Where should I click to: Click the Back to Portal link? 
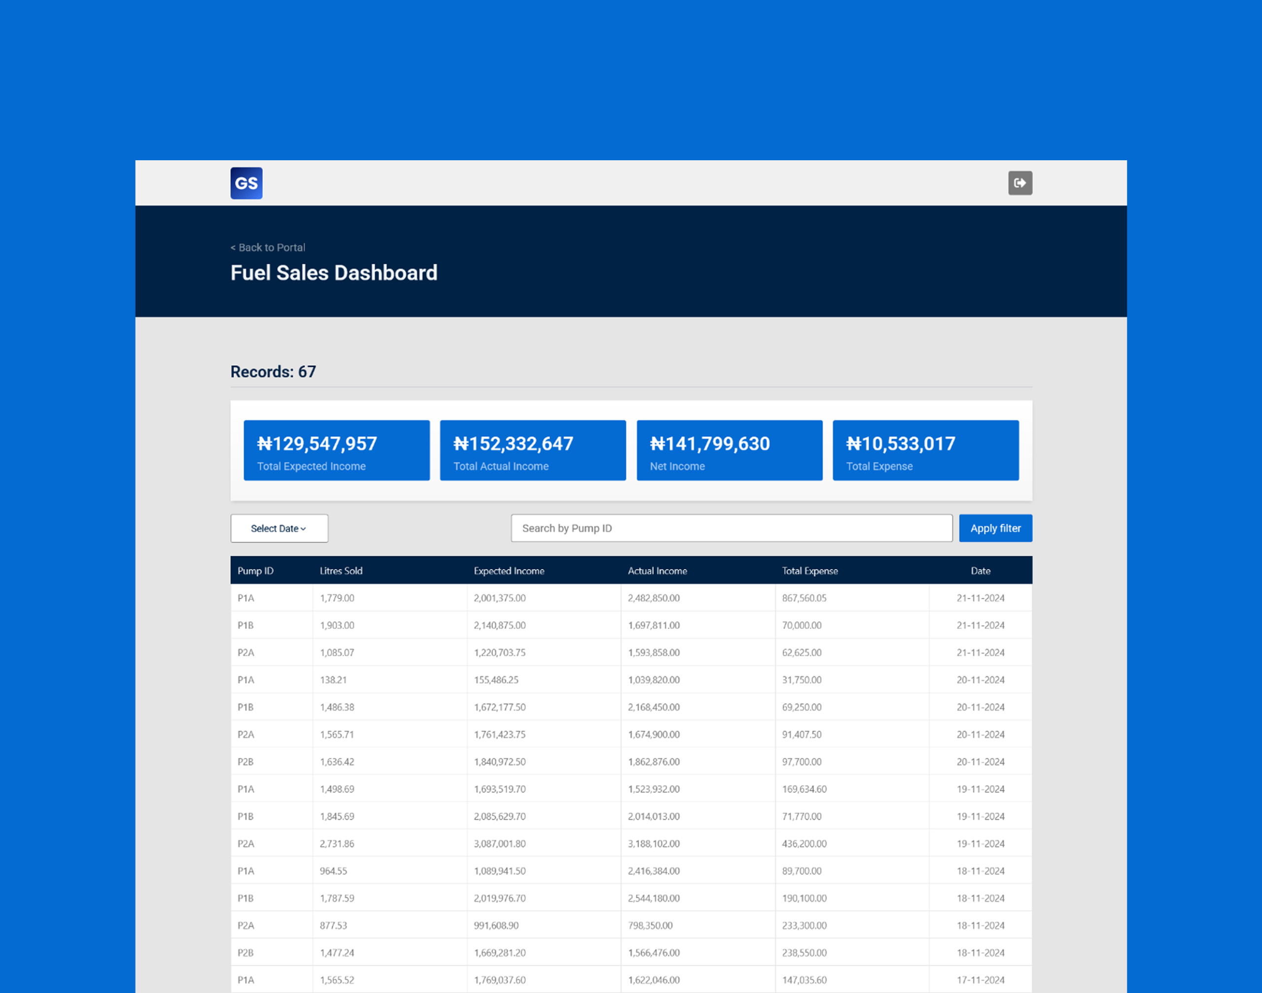(x=268, y=248)
